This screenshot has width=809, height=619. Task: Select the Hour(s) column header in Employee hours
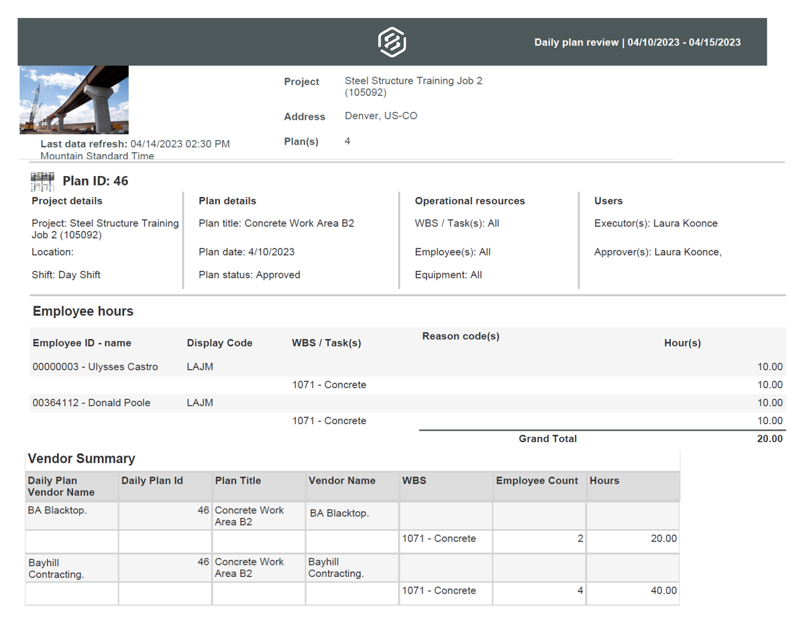coord(682,343)
